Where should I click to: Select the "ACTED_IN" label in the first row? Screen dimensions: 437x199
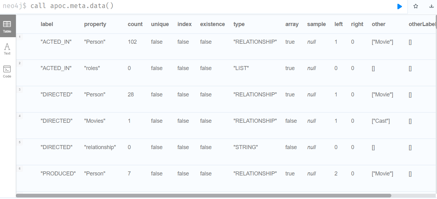56,42
